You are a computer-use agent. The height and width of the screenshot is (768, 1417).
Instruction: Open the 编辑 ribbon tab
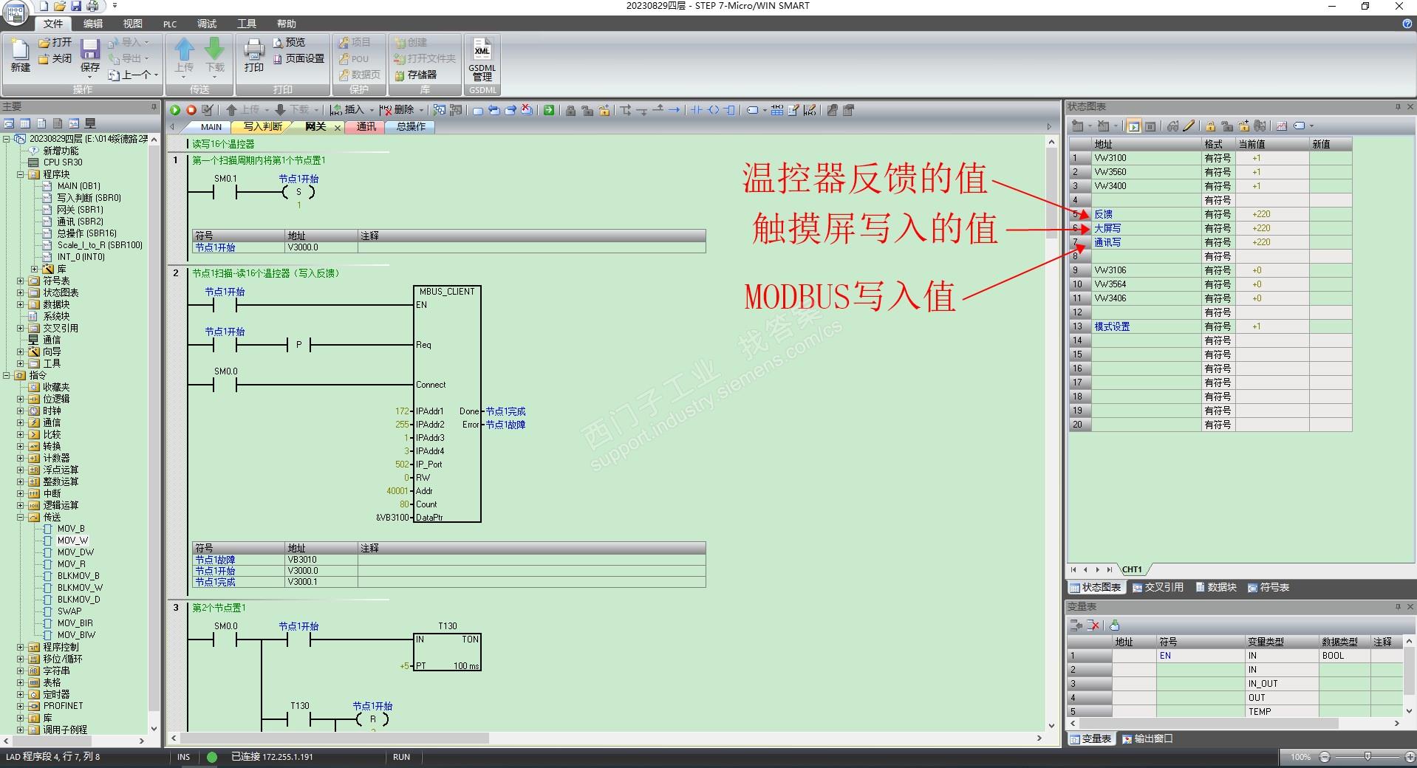93,24
